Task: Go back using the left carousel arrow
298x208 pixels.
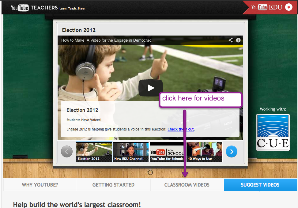Action: pos(66,151)
